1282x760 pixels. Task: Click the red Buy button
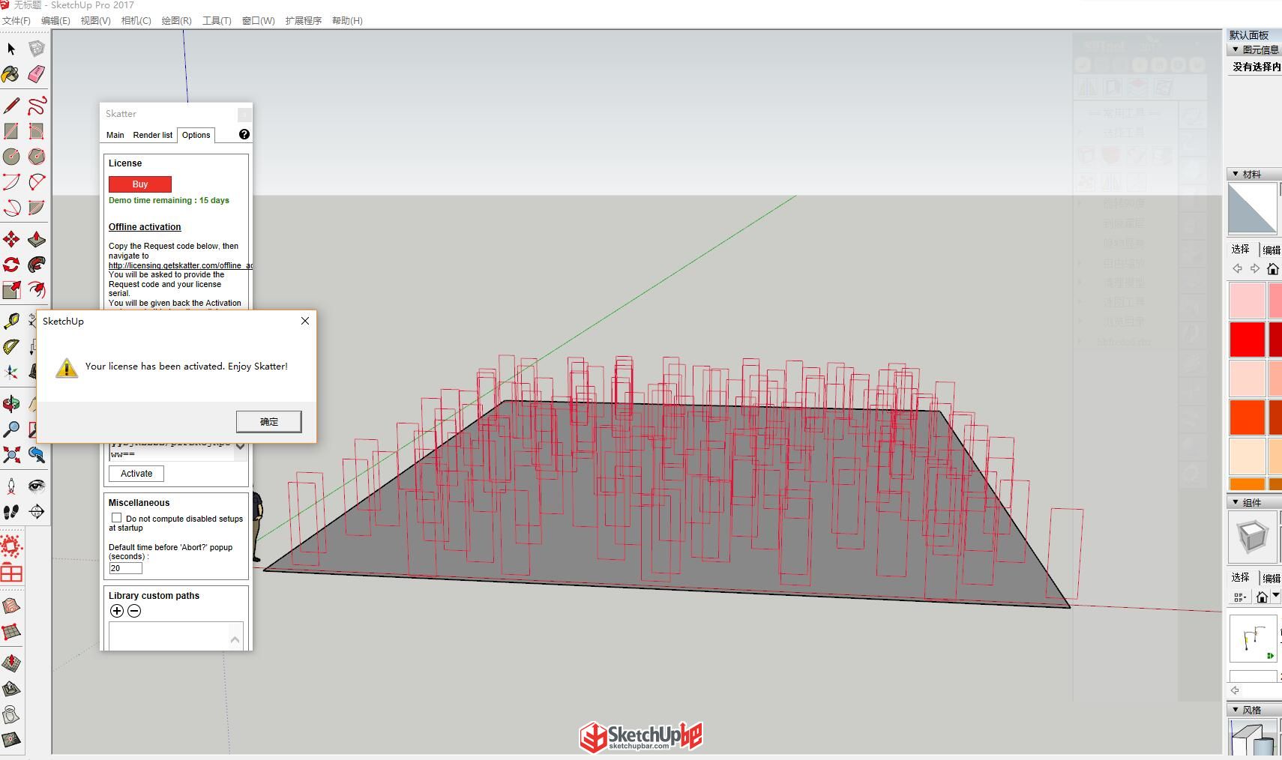click(x=140, y=184)
